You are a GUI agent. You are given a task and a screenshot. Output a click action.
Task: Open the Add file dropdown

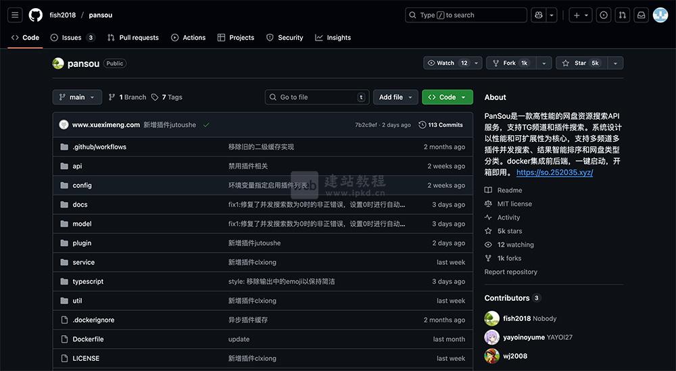[x=395, y=97]
